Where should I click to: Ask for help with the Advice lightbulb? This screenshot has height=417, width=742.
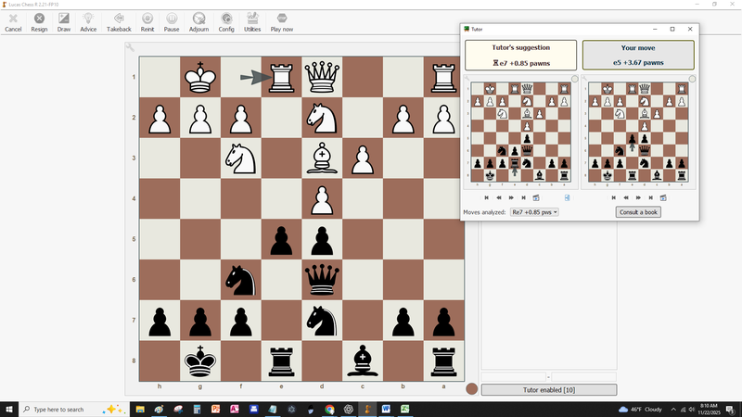88,22
